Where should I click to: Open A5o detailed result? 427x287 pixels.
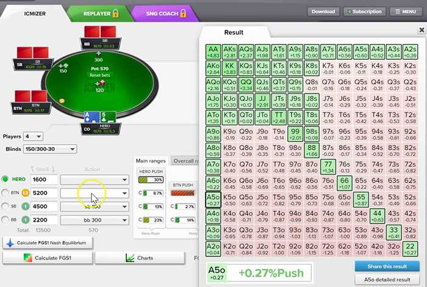(x=387, y=280)
